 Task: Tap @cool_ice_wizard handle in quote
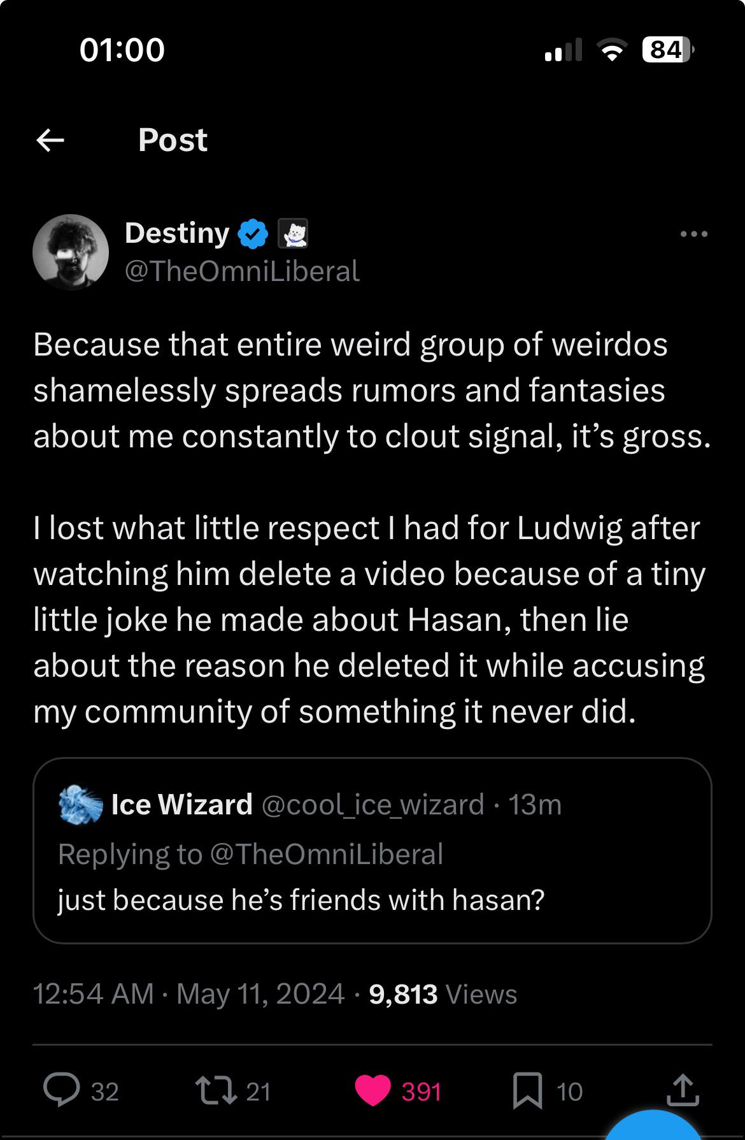(372, 805)
